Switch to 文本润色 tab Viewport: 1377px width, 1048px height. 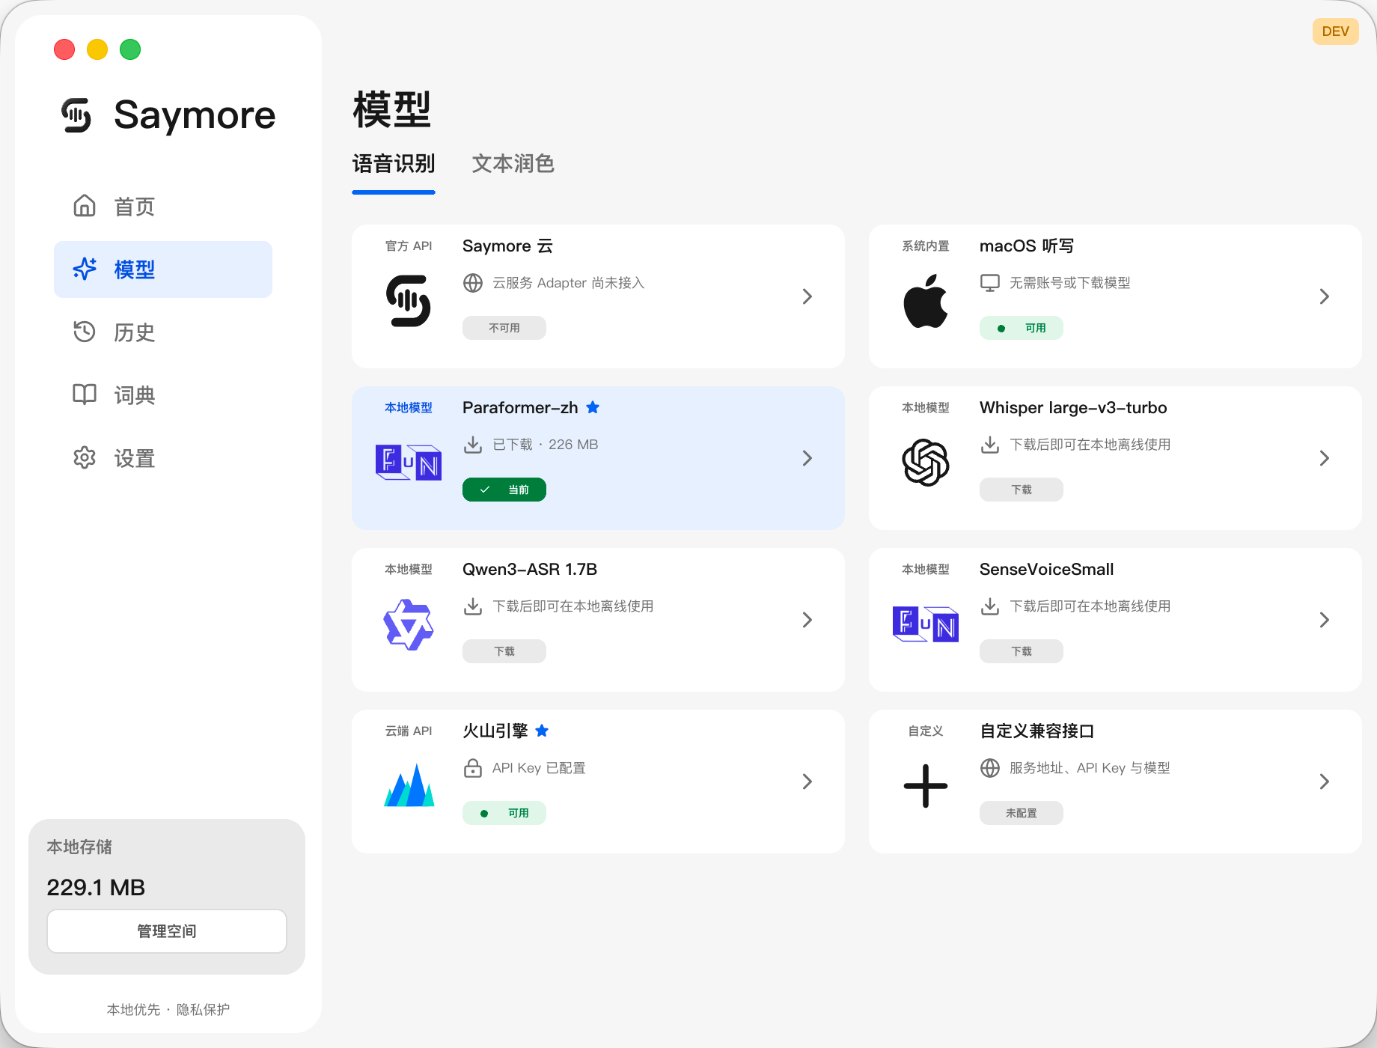tap(513, 164)
